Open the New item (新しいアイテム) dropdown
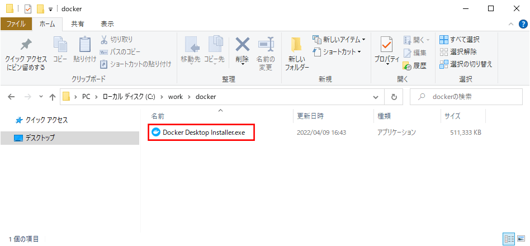 (339, 40)
